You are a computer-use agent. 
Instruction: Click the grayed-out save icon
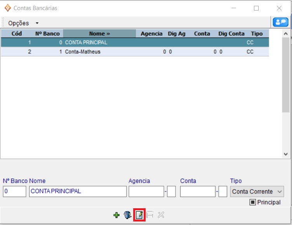point(150,215)
